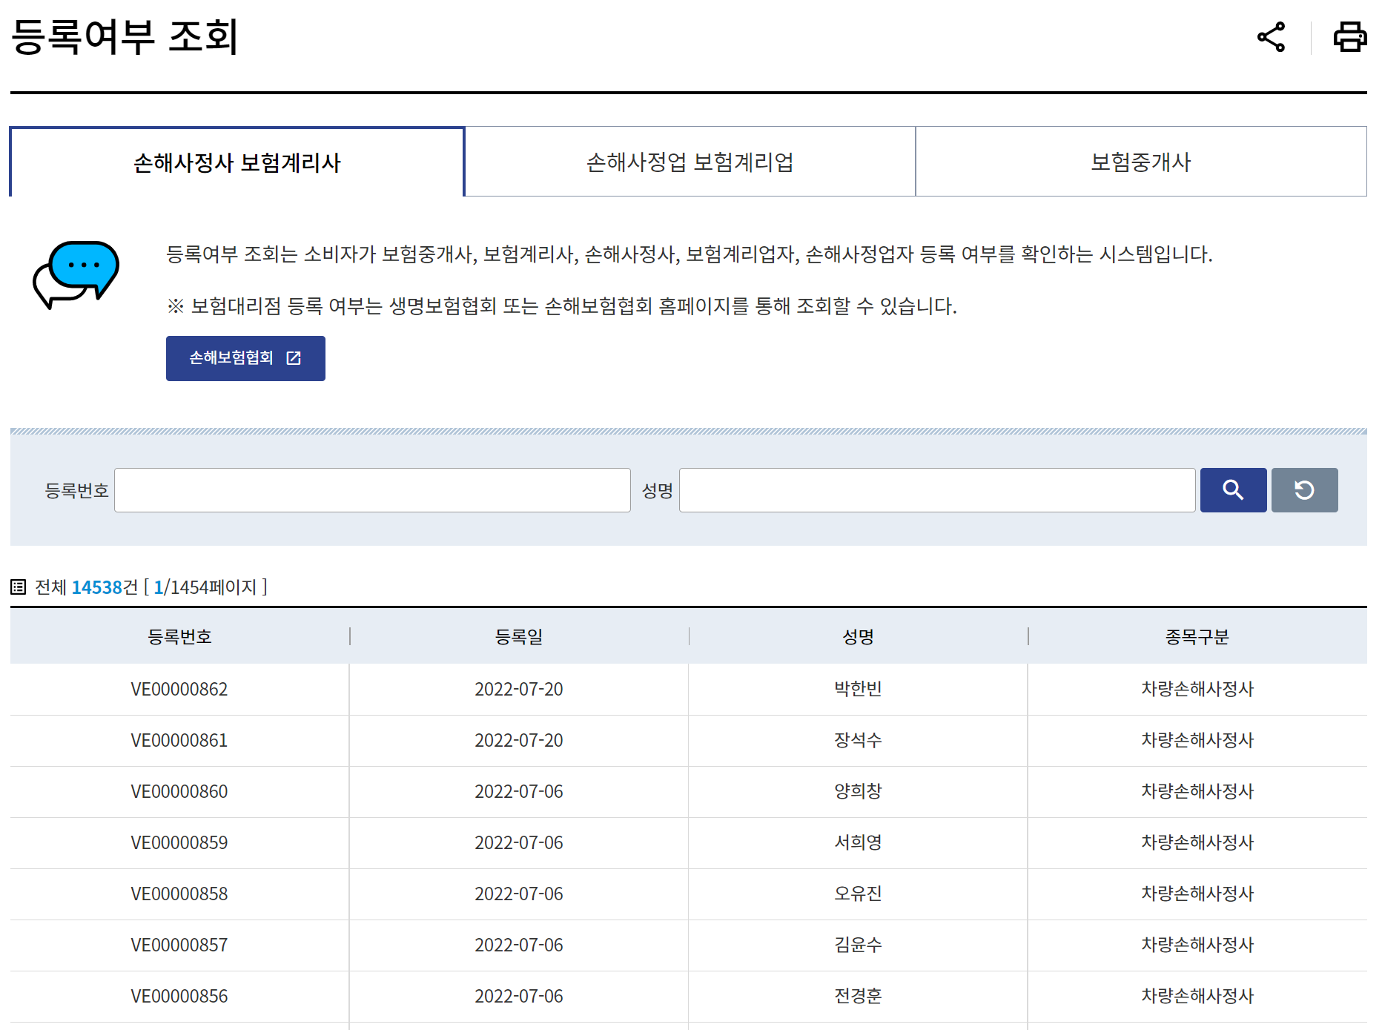Click the reset refresh button
This screenshot has height=1030, width=1382.
[x=1304, y=490]
